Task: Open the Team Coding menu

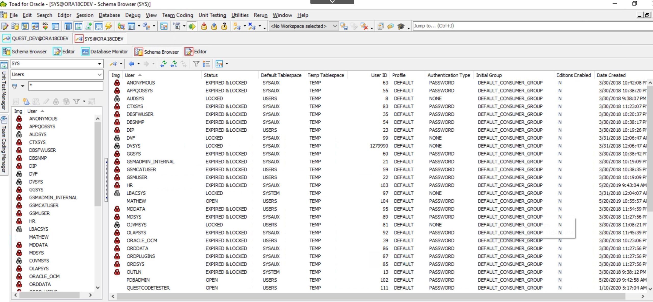Action: pos(178,15)
